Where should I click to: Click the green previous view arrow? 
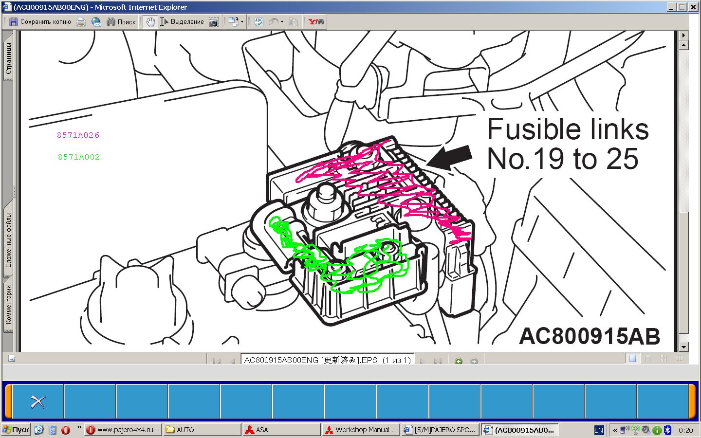click(458, 361)
